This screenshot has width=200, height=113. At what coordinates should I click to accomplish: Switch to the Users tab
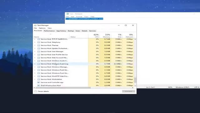click(78, 31)
